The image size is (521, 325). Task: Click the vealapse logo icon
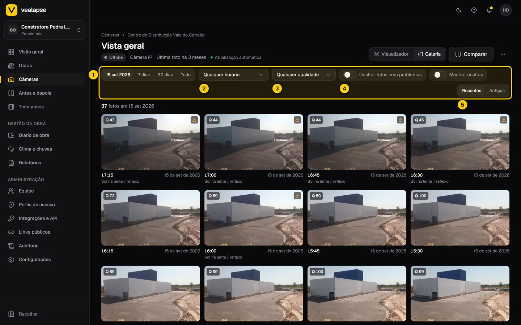point(12,10)
